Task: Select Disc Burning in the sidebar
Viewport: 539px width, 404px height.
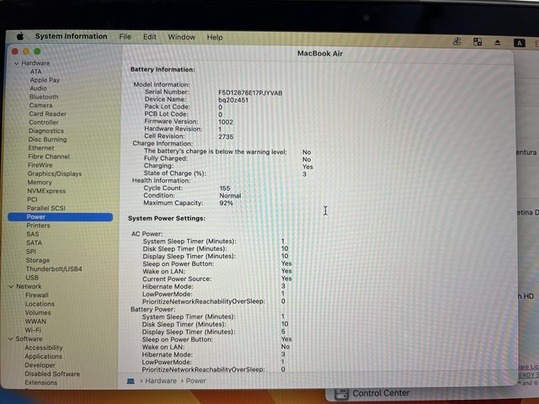Action: coord(48,140)
